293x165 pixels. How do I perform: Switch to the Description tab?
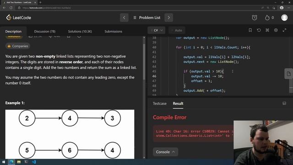[13, 32]
